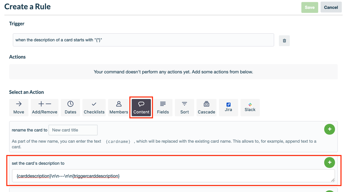Open the Checklists action category

click(94, 108)
